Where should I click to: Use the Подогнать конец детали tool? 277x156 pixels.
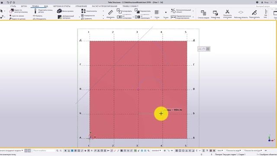pos(43,11)
